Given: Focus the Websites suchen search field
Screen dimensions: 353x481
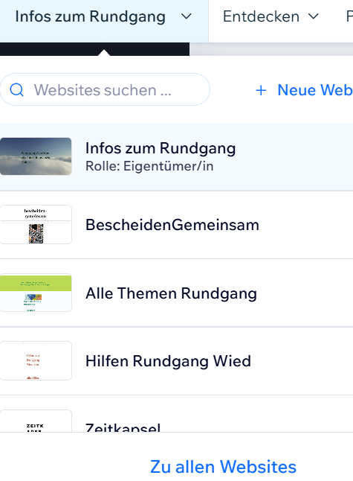Looking at the screenshot, I should tap(105, 89).
